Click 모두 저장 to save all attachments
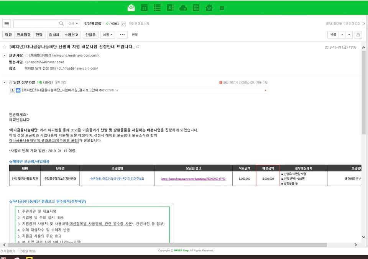 (61, 83)
